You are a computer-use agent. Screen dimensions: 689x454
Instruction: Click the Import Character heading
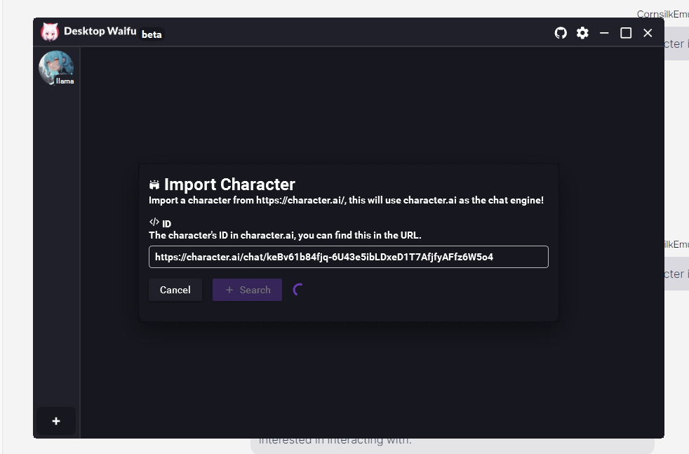[x=229, y=185]
